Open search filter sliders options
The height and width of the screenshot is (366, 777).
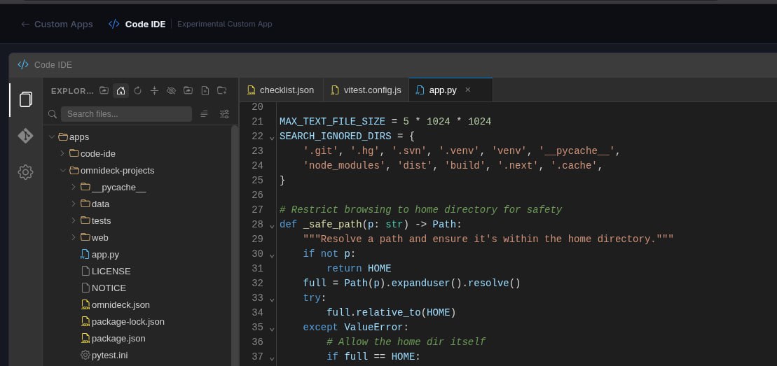(x=224, y=114)
